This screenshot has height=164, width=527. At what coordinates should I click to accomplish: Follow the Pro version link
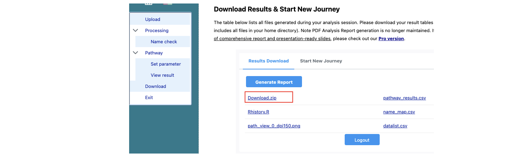(391, 38)
